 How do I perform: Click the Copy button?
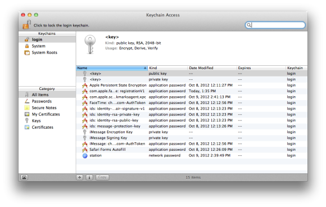click(x=102, y=177)
